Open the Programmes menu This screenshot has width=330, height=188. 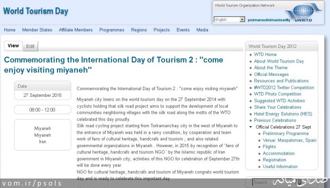112,30
